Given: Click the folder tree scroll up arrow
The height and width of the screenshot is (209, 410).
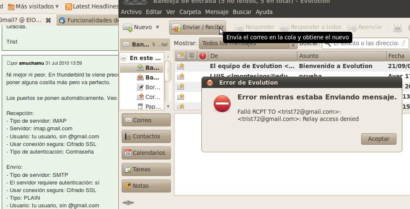Looking at the screenshot, I should pyautogui.click(x=168, y=56).
